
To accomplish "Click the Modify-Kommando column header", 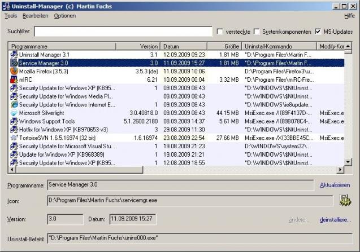I will pyautogui.click(x=331, y=46).
